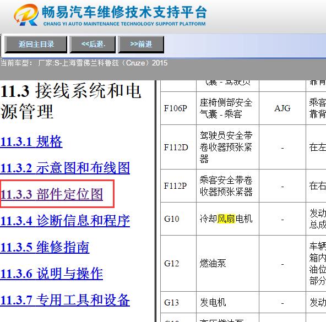Select the G12 code cell
Viewport: 326px width, 322px height.
point(178,263)
